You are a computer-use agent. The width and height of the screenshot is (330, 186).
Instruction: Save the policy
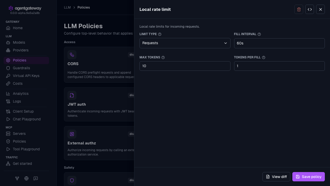pyautogui.click(x=309, y=177)
